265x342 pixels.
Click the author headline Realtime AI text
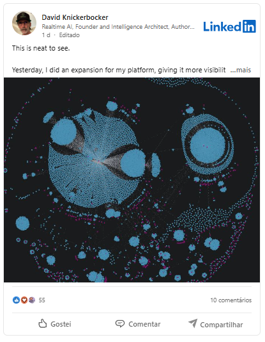(x=118, y=27)
